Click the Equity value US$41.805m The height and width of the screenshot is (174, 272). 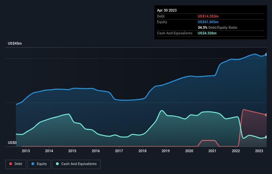208,22
